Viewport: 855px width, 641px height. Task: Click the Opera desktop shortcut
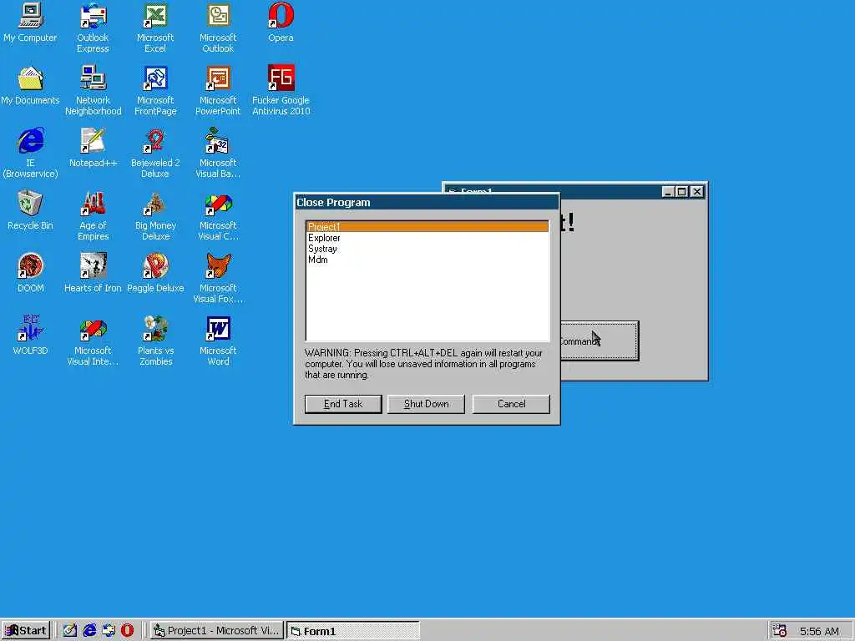pos(281,22)
